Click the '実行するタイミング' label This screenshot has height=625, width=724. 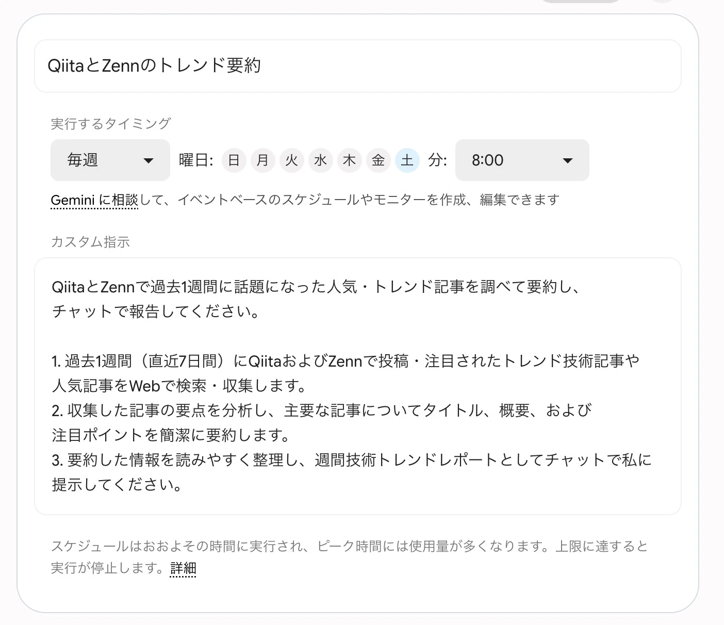click(x=111, y=124)
